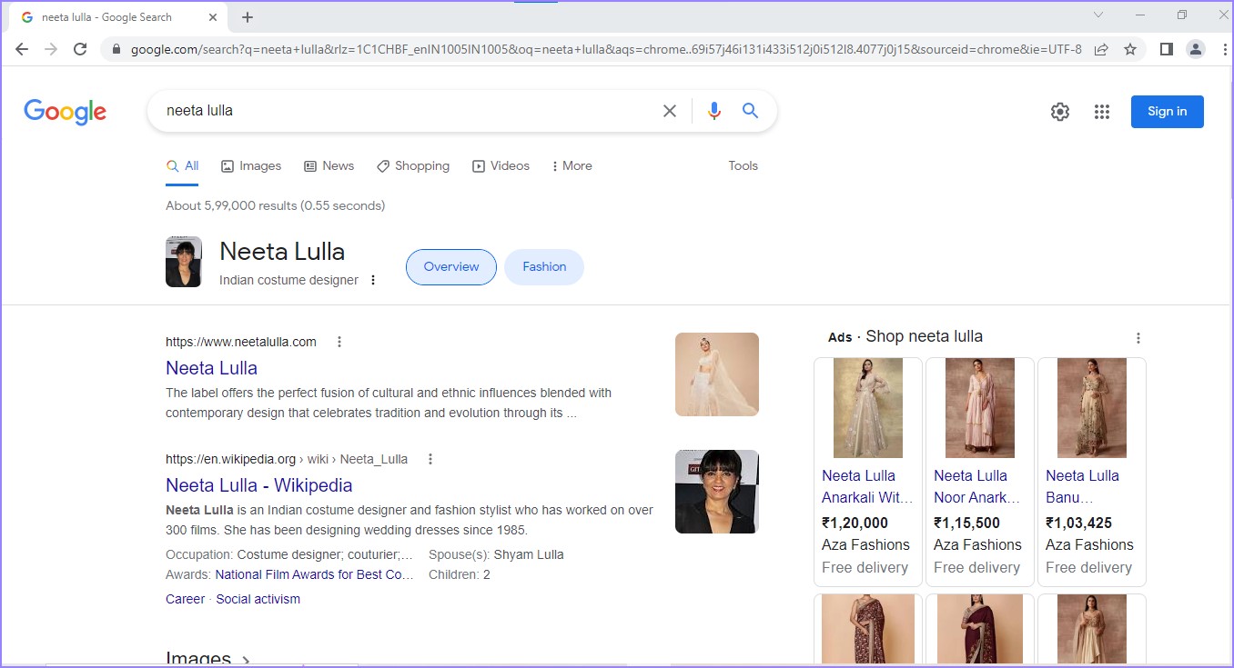Open Google apps grid
1234x668 pixels.
pos(1102,111)
